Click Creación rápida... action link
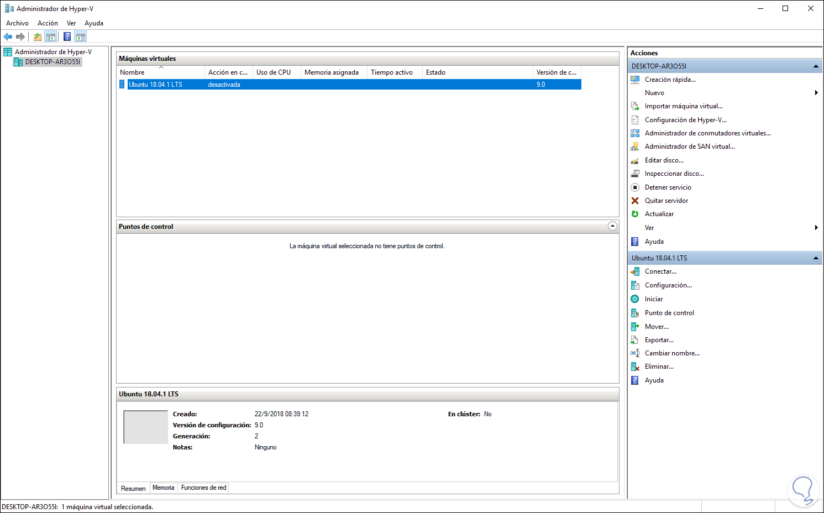Viewport: 824px width, 513px height. click(670, 80)
